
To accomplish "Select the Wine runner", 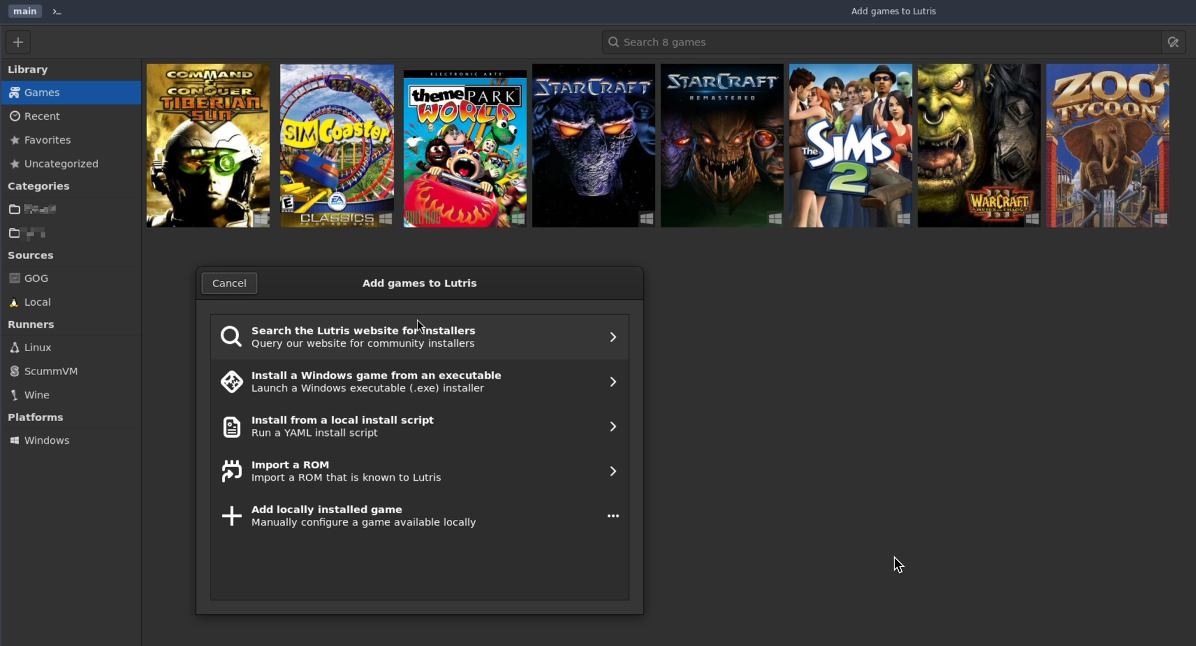I will pos(71,395).
